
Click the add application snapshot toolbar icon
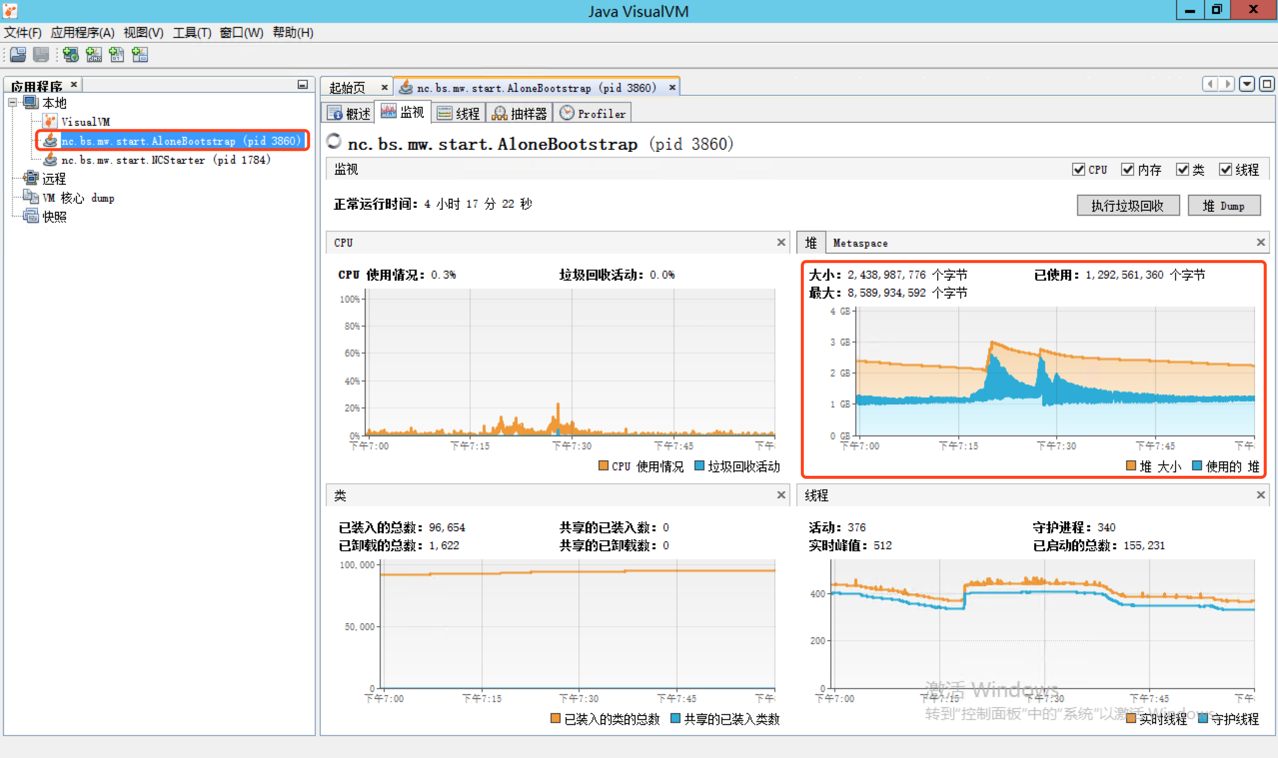[139, 54]
